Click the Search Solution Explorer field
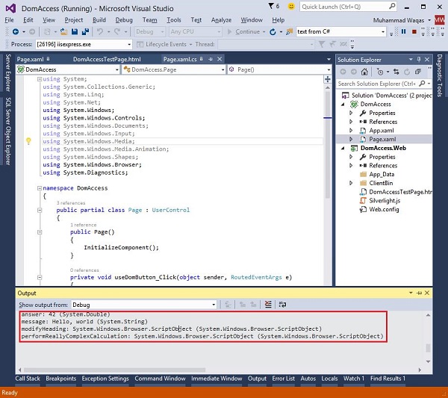The image size is (448, 398). pos(377,84)
